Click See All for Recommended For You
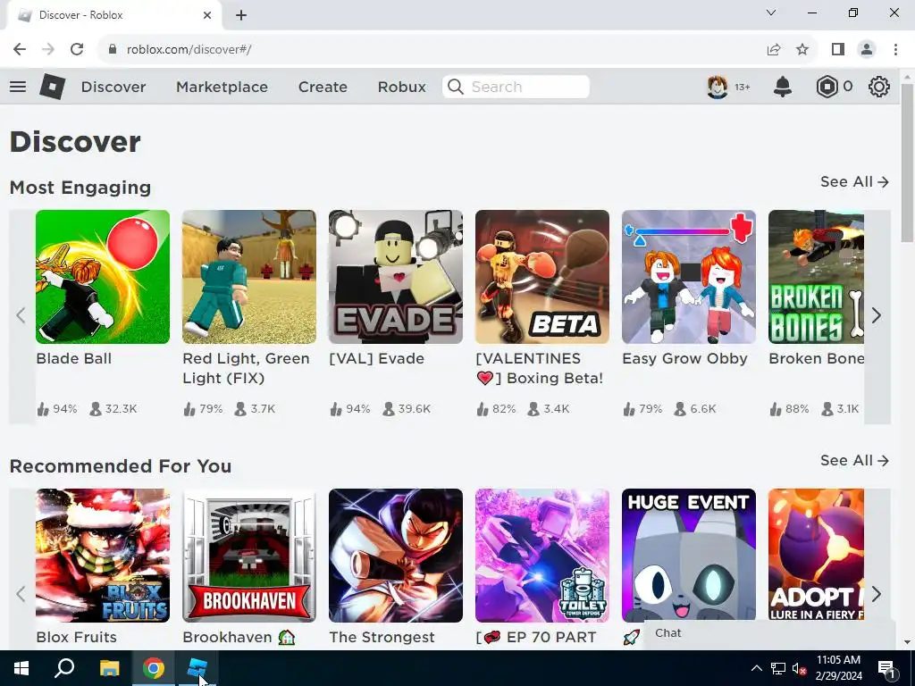Viewport: 915px width, 686px height. click(x=854, y=461)
